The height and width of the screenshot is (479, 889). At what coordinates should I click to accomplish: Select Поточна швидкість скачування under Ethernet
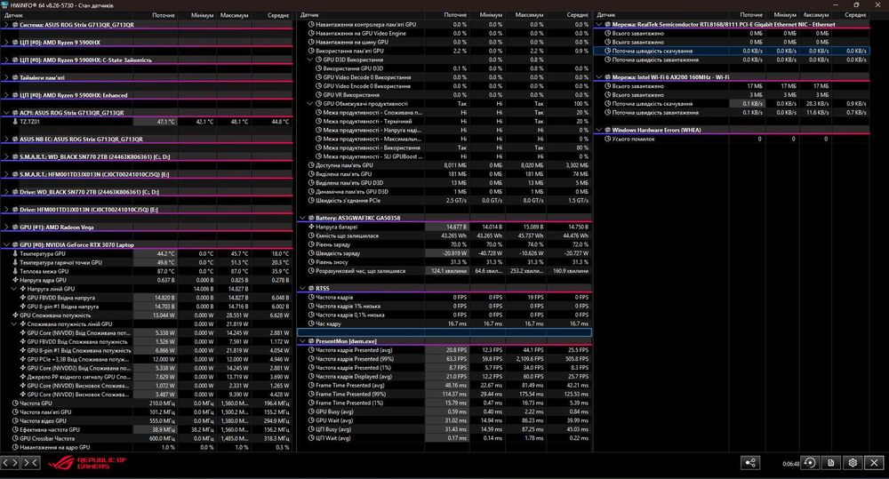pos(732,51)
